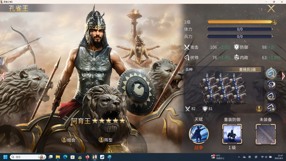Screen dimensions: 286x161
Task: Click the 组合 label
Action: (71, 140)
